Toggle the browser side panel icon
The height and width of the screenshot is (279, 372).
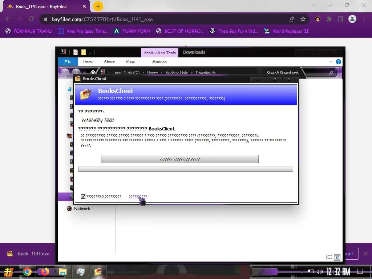(341, 19)
